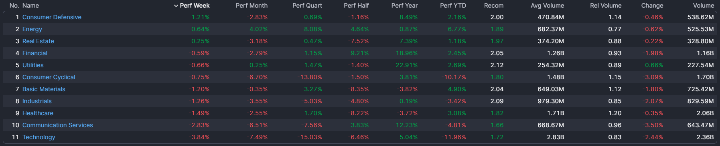Open the Basic Materials sector link
The height and width of the screenshot is (146, 720).
click(x=44, y=89)
